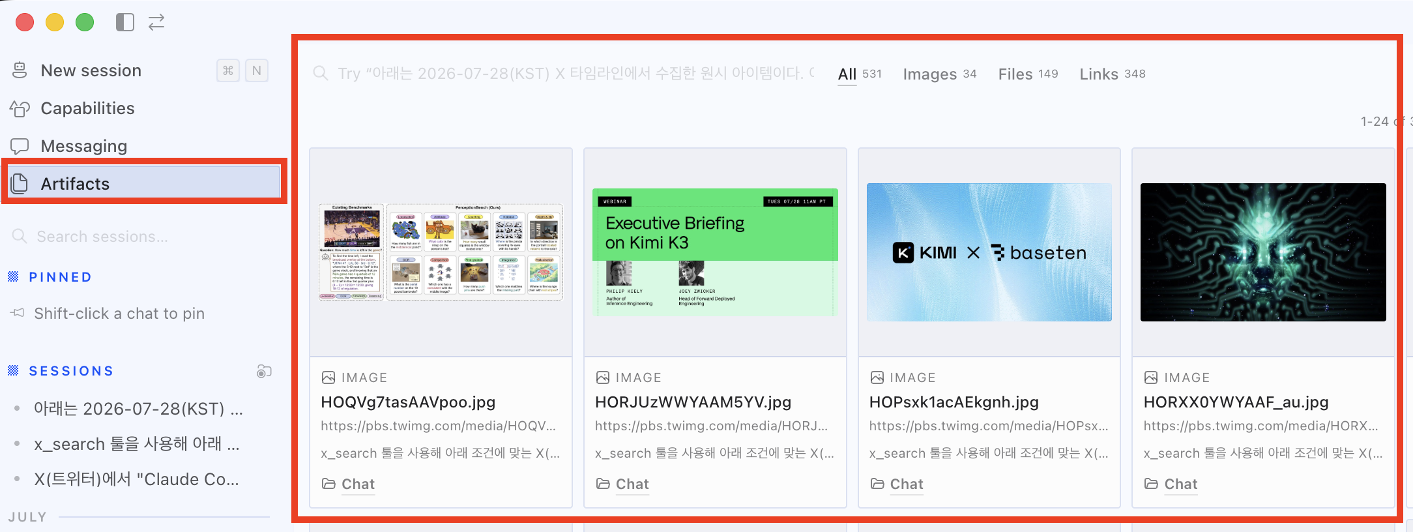The height and width of the screenshot is (532, 1413).
Task: Click the image type icon on HORJUzWWYAAM5YV.jpg card
Action: click(x=603, y=377)
